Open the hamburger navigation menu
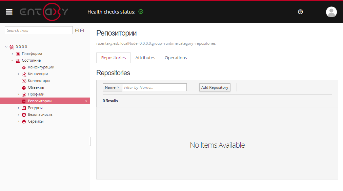This screenshot has height=191, width=343. point(9,12)
